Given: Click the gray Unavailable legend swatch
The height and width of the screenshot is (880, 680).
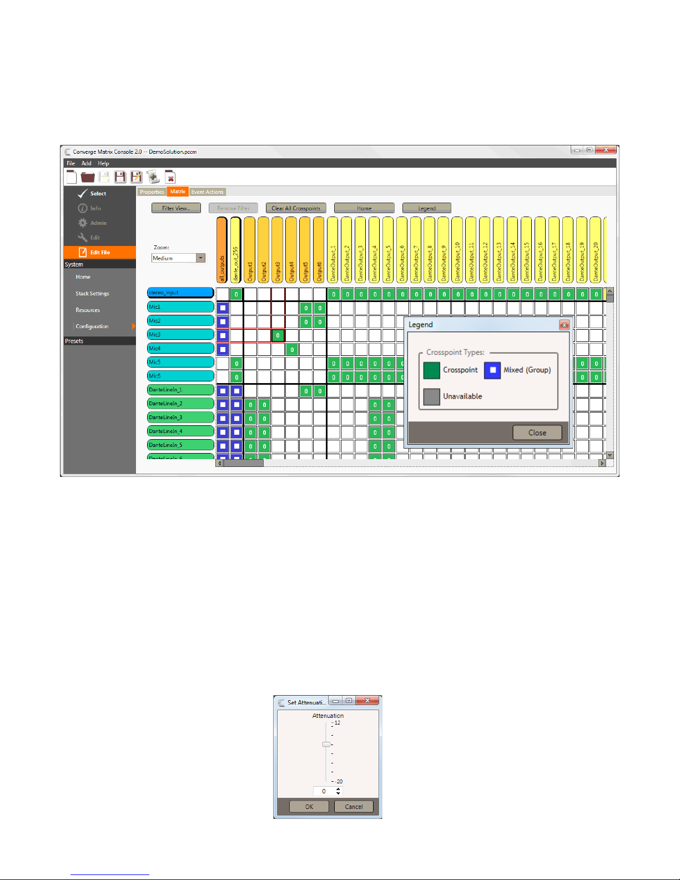Looking at the screenshot, I should tap(431, 396).
